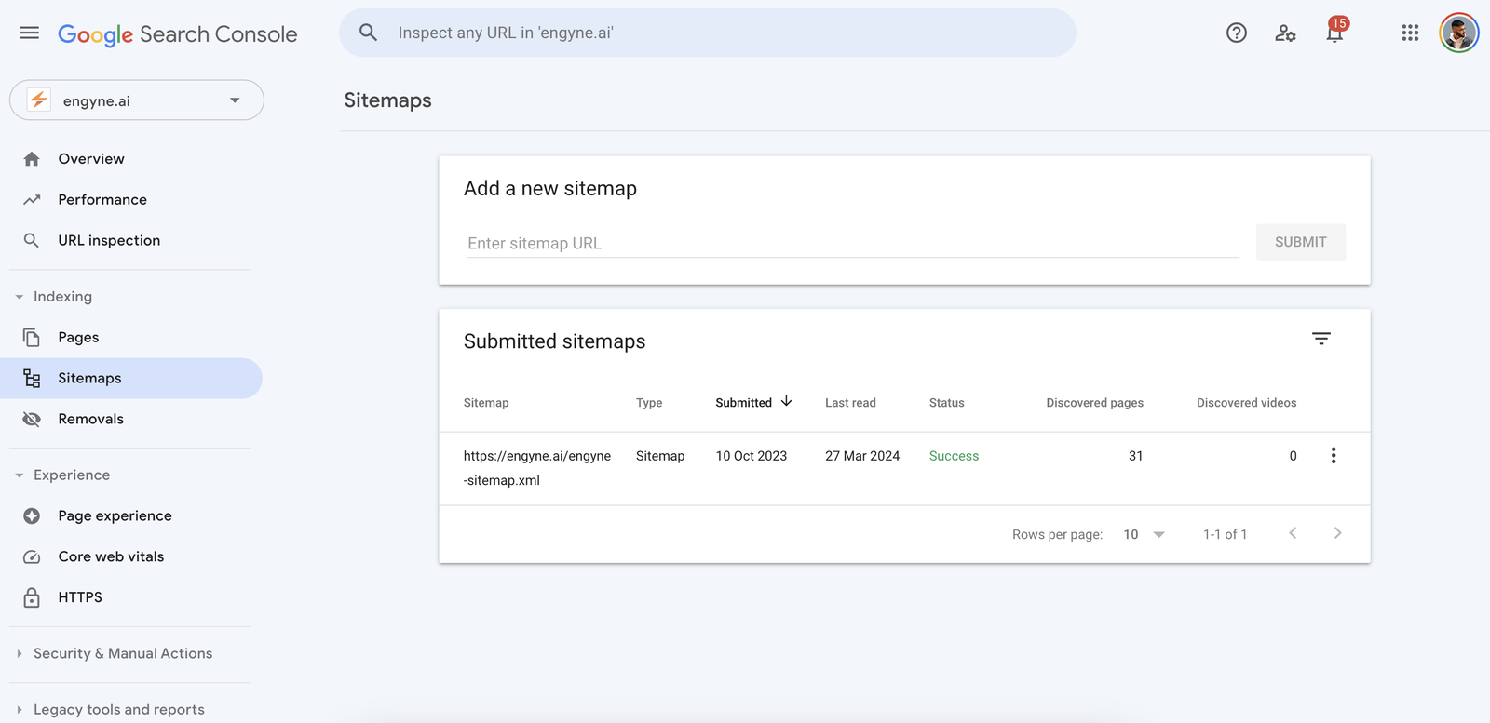Click the Core web vitals gauge icon
Viewport: 1490px width, 723px height.
tap(32, 557)
